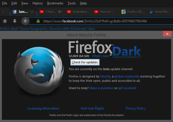173x122 pixels.
Task: Open the File menu
Action: (5, 3)
